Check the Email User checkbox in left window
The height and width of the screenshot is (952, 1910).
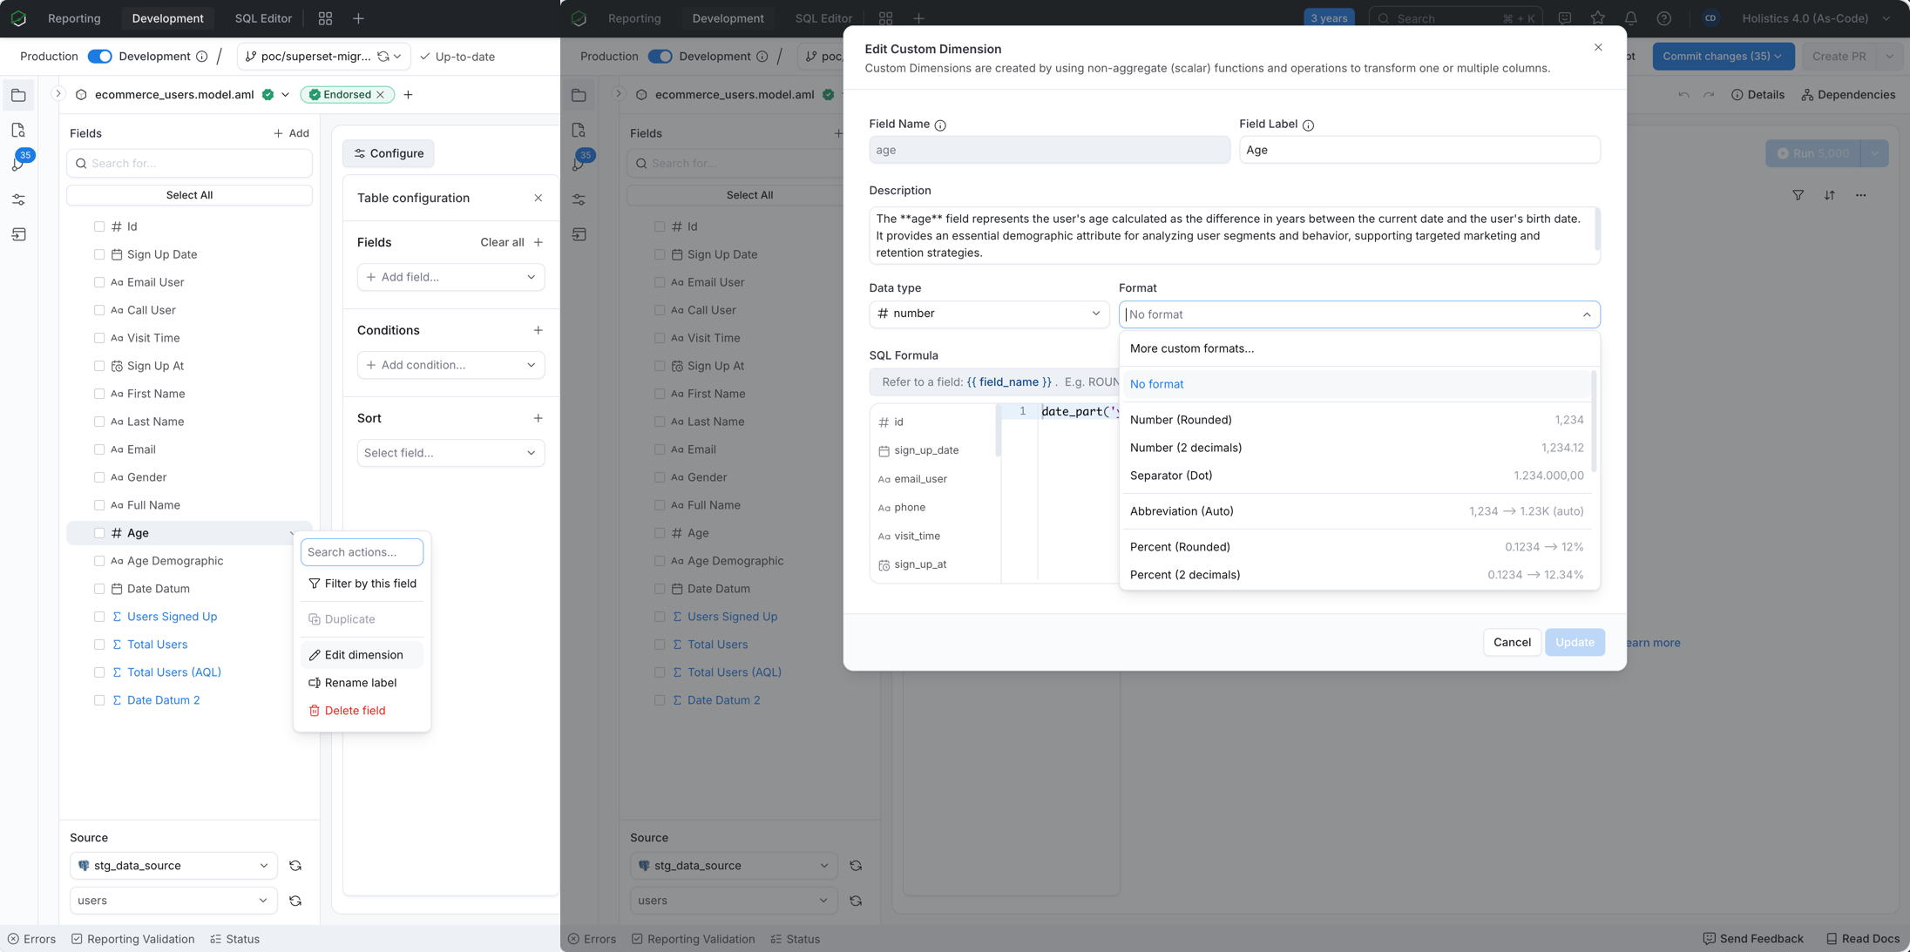click(x=99, y=282)
